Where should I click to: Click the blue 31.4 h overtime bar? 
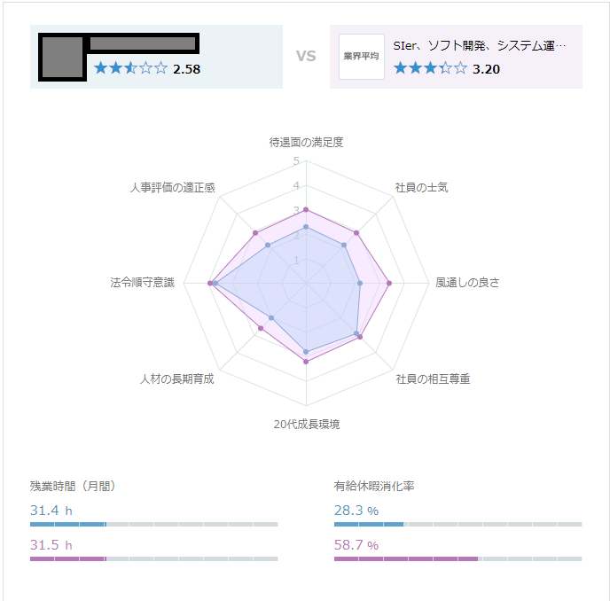click(x=68, y=524)
